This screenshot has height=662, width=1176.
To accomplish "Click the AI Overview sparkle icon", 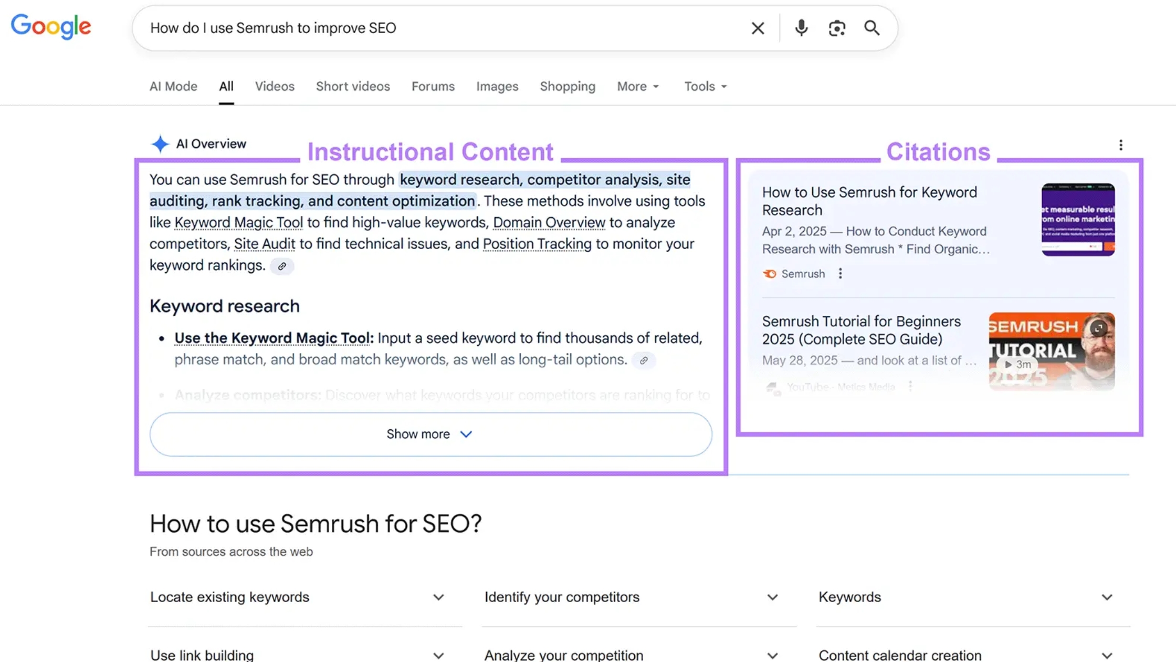I will point(160,143).
